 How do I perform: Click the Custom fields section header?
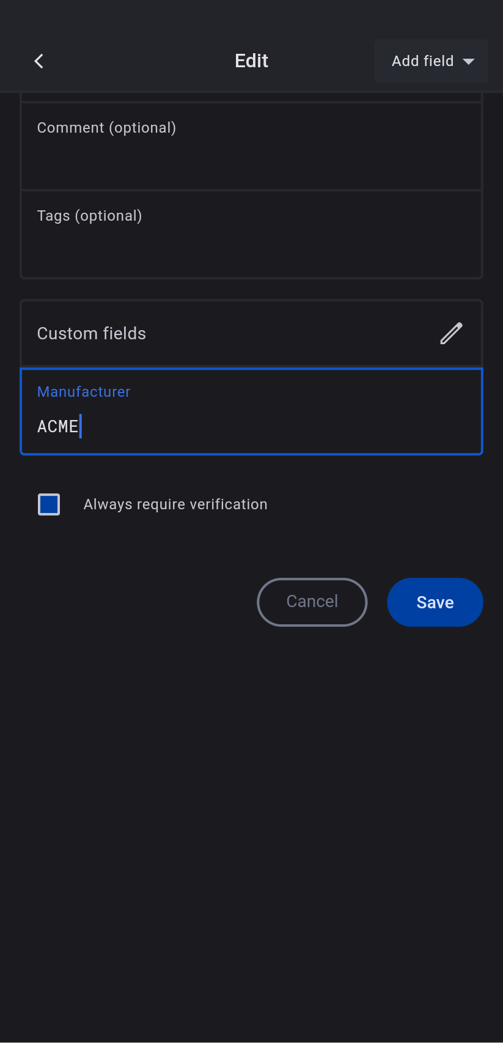pos(92,334)
